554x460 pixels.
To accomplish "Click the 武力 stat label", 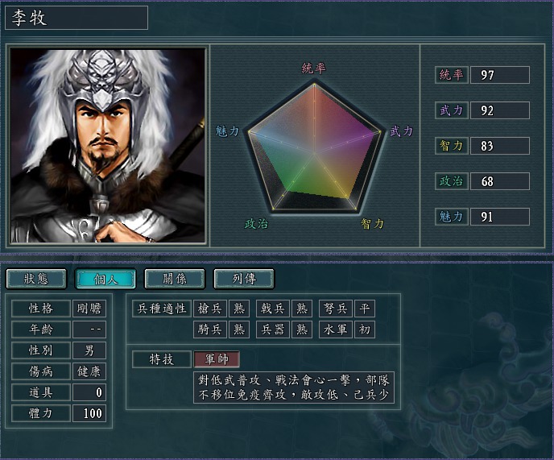I will tap(451, 110).
